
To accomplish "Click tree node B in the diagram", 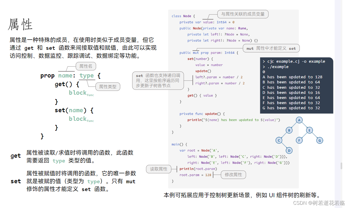I will click(x=289, y=131).
